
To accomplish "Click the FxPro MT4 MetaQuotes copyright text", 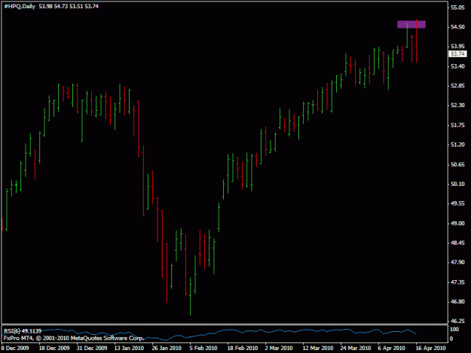I will point(74,338).
